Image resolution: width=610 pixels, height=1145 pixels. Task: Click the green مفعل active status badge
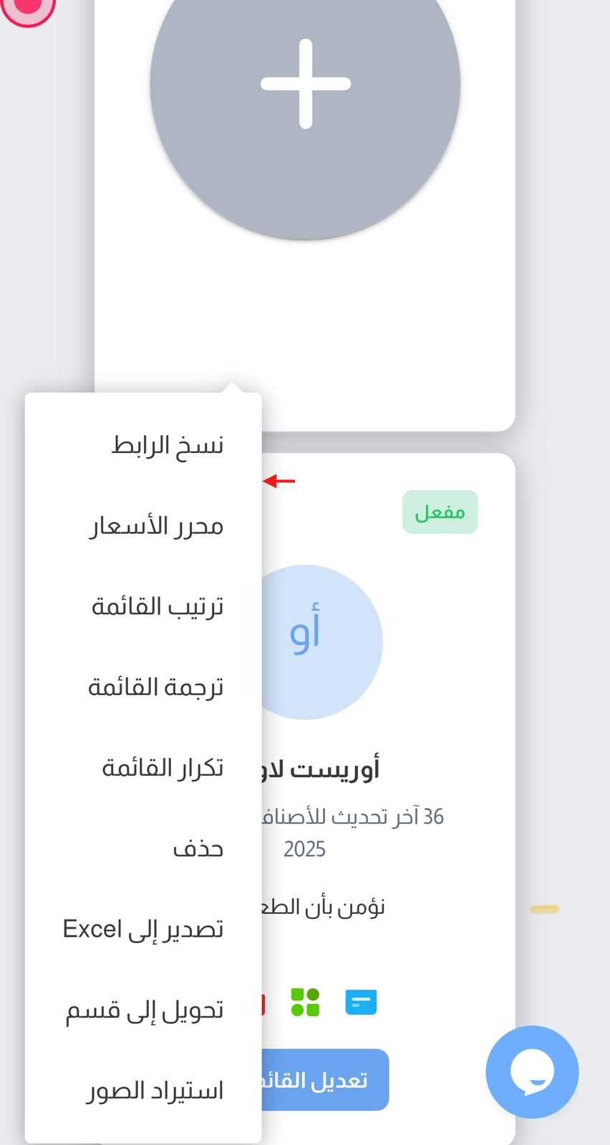point(440,512)
